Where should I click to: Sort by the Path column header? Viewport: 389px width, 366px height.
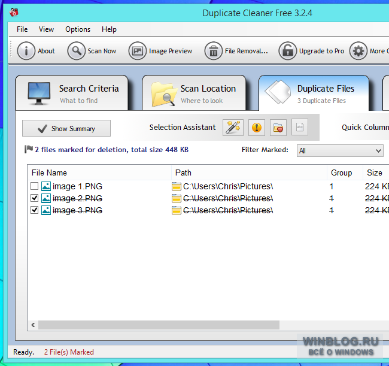click(x=249, y=173)
